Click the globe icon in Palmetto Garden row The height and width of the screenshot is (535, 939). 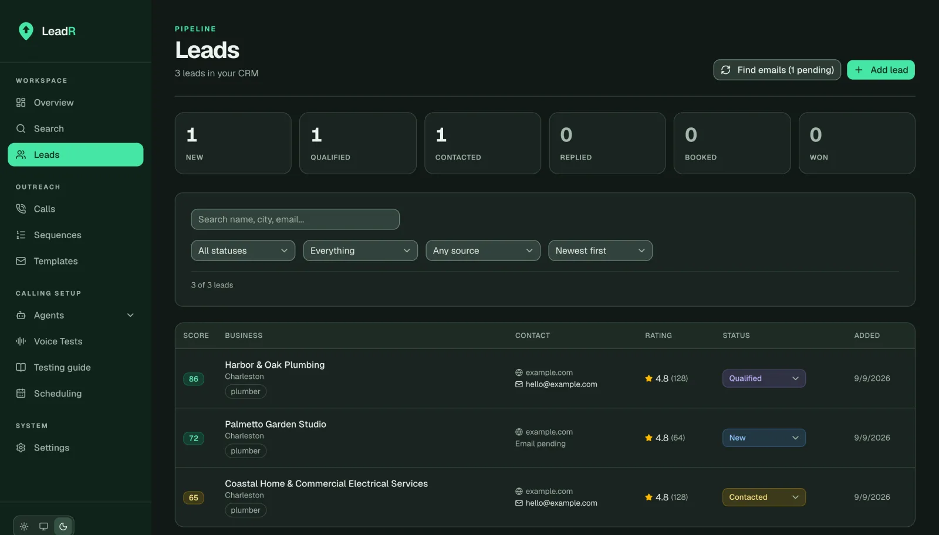(519, 432)
